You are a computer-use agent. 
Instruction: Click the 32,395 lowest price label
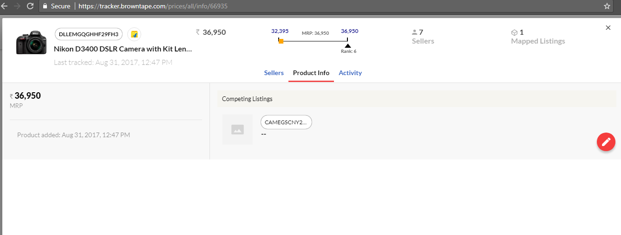point(280,31)
